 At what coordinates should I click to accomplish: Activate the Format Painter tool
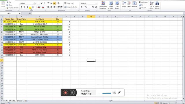12,8
